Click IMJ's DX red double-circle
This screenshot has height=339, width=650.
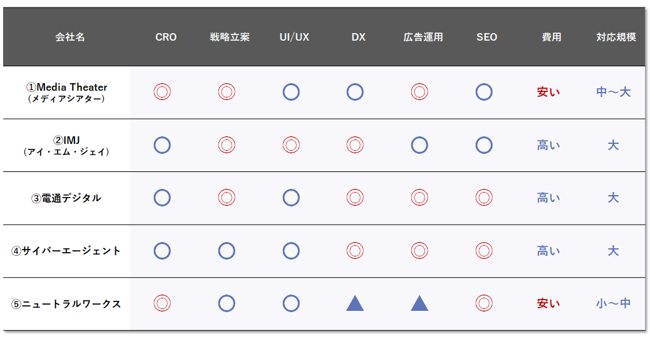[x=355, y=145]
